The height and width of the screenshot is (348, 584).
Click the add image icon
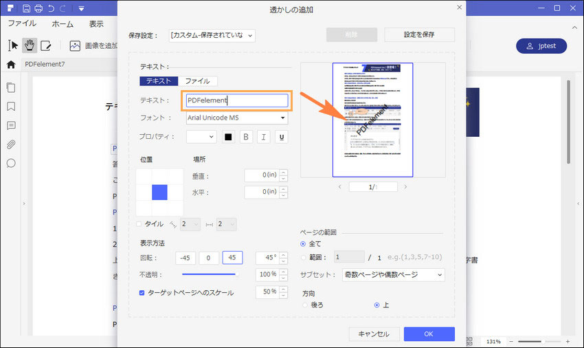75,46
